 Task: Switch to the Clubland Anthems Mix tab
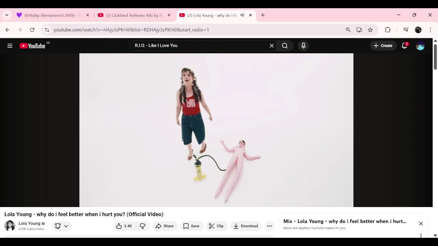pyautogui.click(x=134, y=15)
